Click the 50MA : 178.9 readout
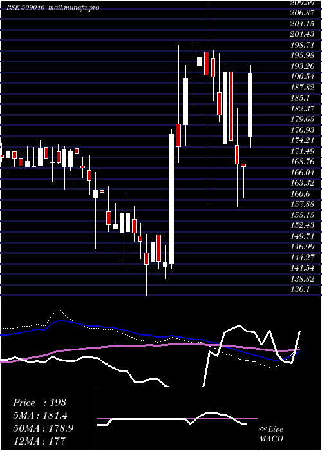Viewport: 322px width, 451px height. [x=43, y=428]
